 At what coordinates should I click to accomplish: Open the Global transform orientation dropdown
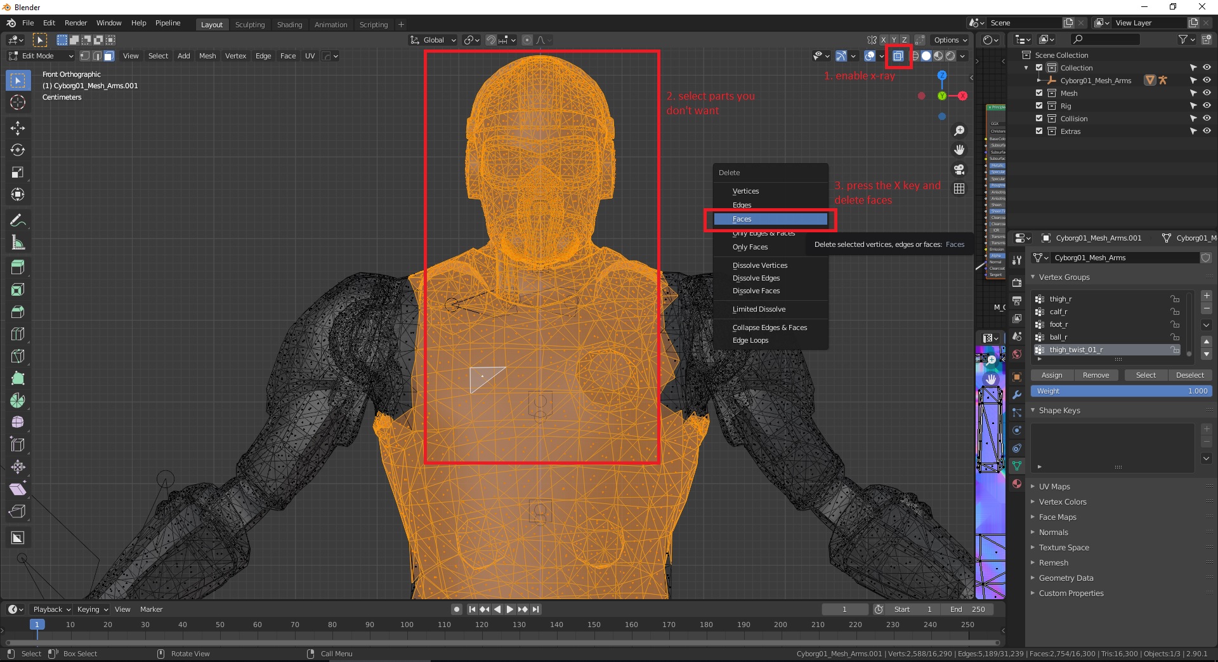(x=434, y=40)
